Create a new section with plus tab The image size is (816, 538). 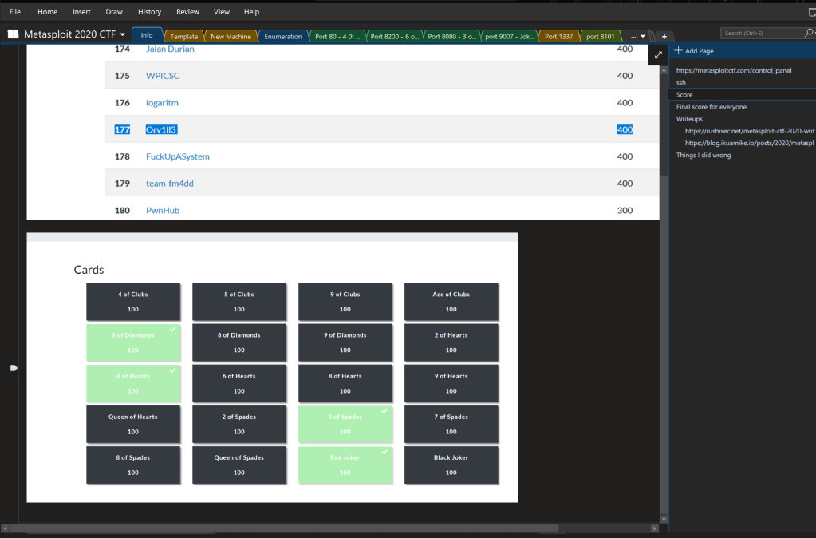click(x=664, y=37)
